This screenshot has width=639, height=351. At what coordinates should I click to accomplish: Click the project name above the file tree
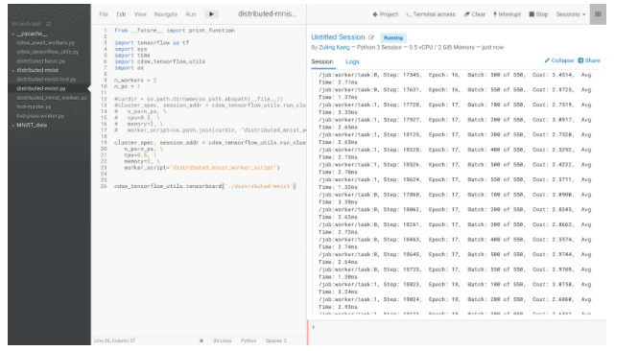coord(27,24)
